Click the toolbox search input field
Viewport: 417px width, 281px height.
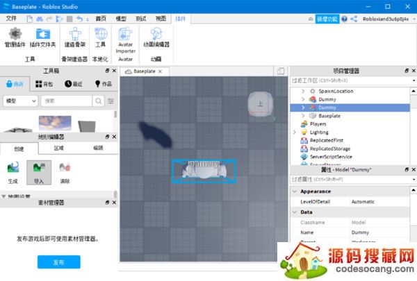(x=67, y=101)
